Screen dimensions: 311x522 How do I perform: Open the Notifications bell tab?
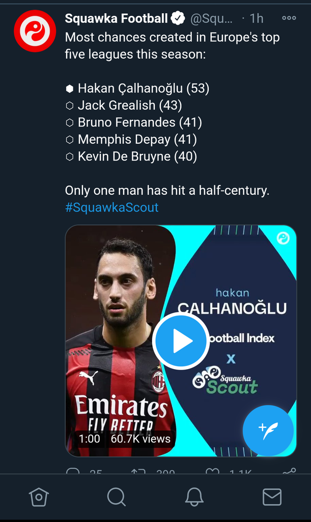tap(194, 497)
